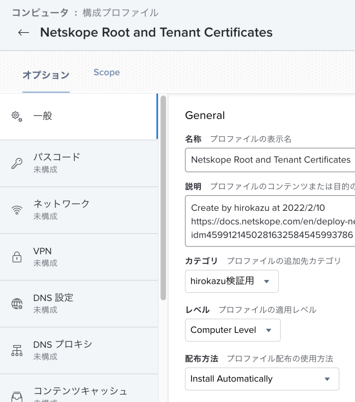Click the 配布方法 field label

pos(202,359)
